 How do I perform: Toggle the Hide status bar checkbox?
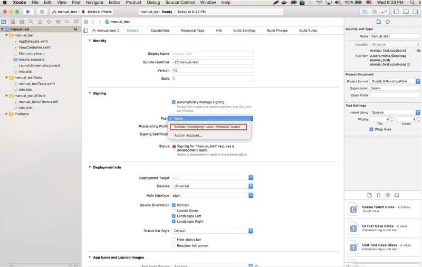174,240
